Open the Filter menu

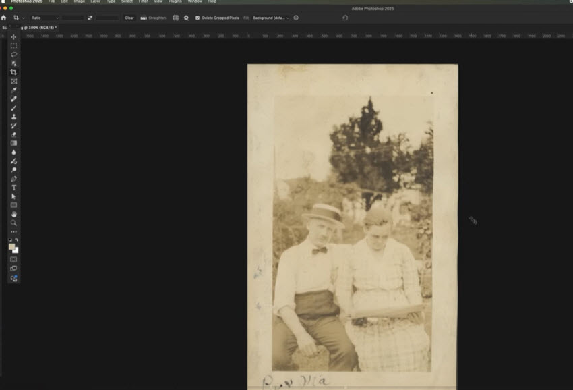pyautogui.click(x=142, y=2)
